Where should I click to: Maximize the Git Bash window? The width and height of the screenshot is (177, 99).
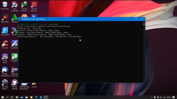(x=136, y=19)
